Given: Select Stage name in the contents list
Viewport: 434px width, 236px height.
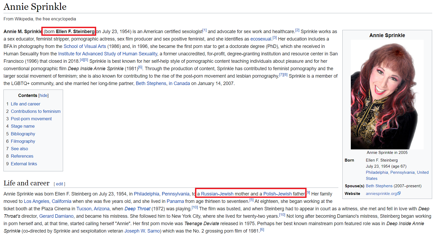Looking at the screenshot, I should (23, 126).
